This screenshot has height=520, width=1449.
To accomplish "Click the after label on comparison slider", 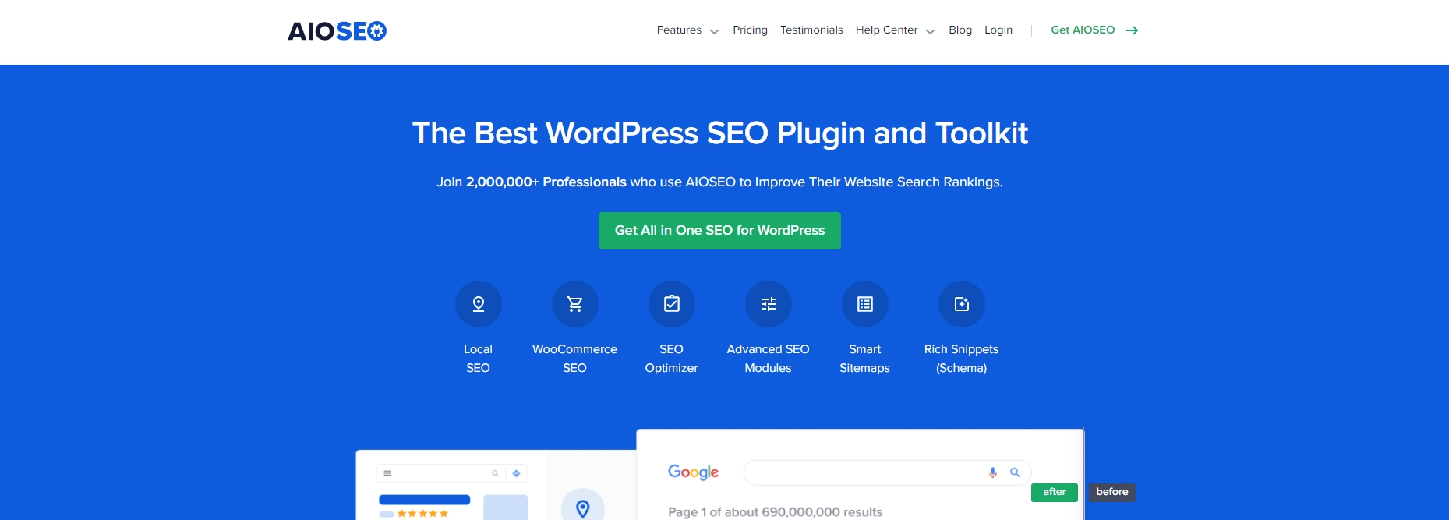I will pyautogui.click(x=1055, y=492).
